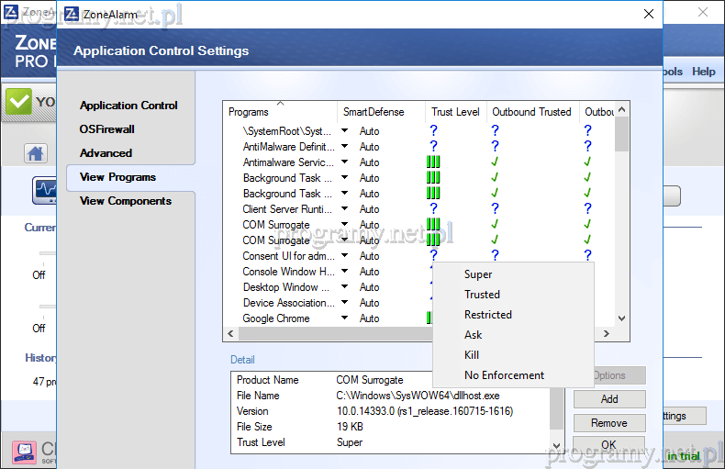Click green trust bars of first Background Task

(433, 178)
